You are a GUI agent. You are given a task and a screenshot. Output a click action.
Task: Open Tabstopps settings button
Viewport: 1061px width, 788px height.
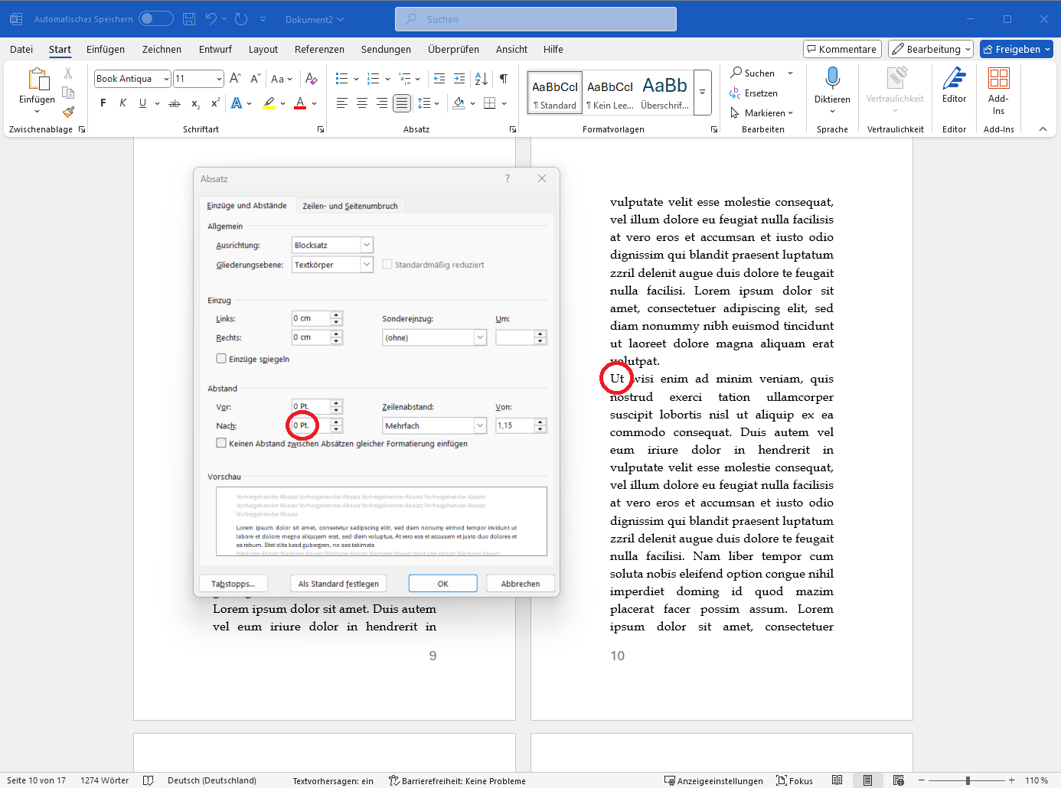click(233, 584)
